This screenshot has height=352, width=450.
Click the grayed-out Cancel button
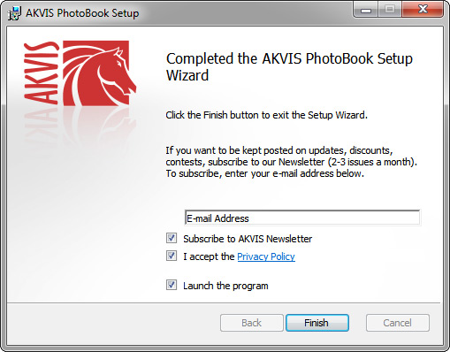coord(398,323)
